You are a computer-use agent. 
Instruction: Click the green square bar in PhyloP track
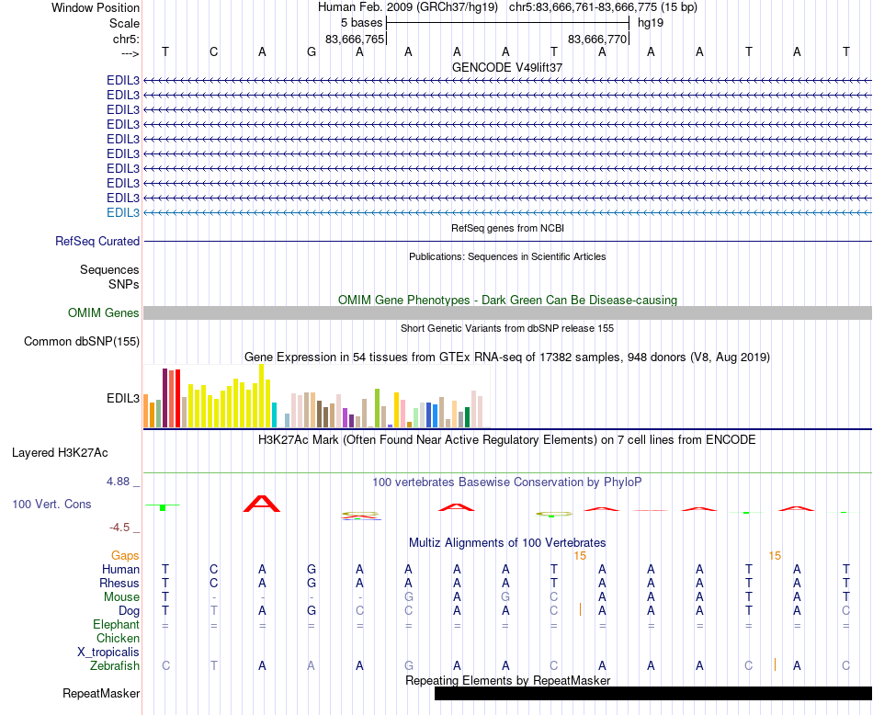(163, 507)
